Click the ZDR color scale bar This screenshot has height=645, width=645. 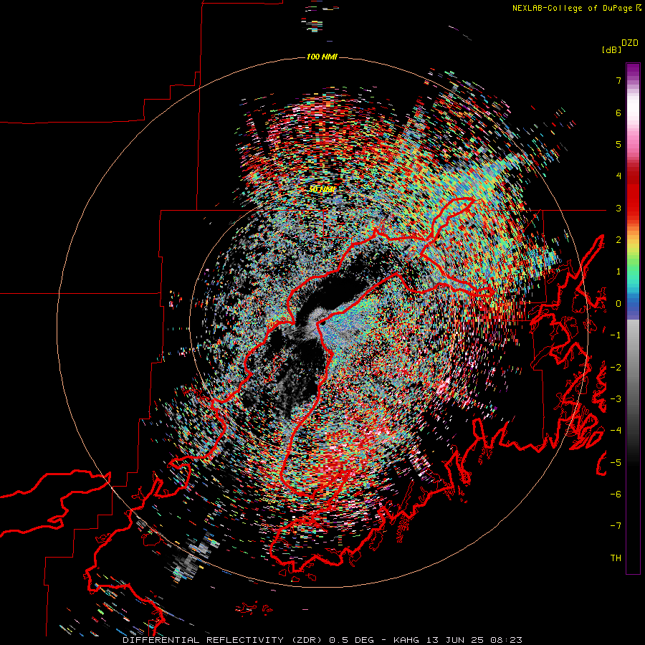[633, 318]
